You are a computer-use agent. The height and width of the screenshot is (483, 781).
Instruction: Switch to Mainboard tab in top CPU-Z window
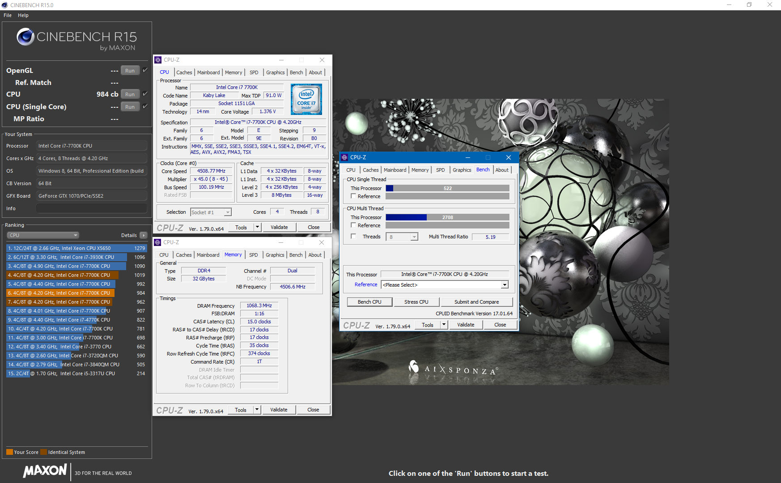pos(208,72)
